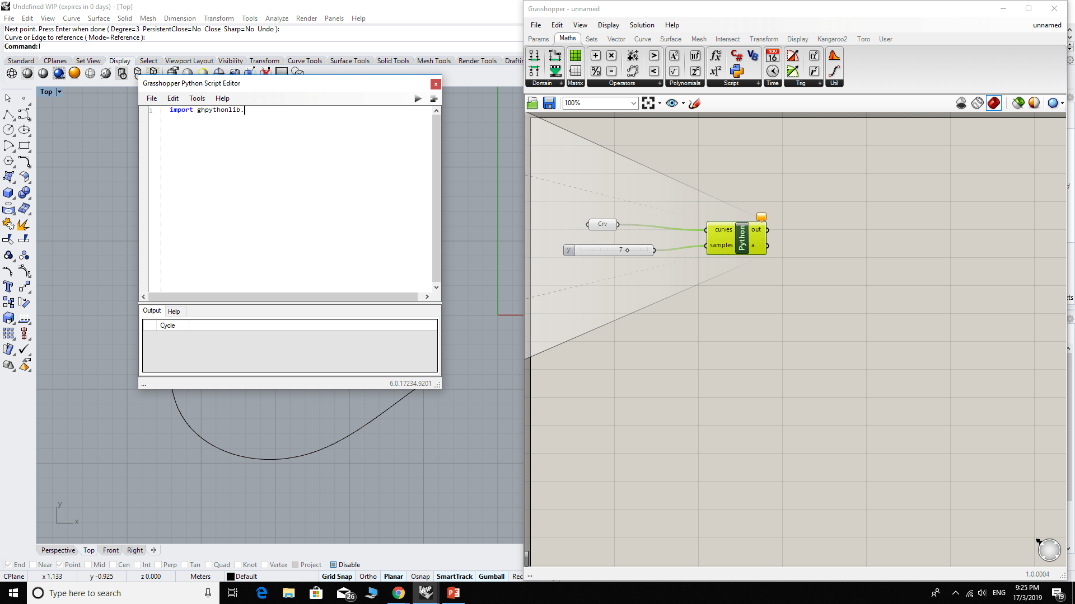This screenshot has width=1075, height=604.
Task: Click the slider handle at value 7
Action: 627,250
